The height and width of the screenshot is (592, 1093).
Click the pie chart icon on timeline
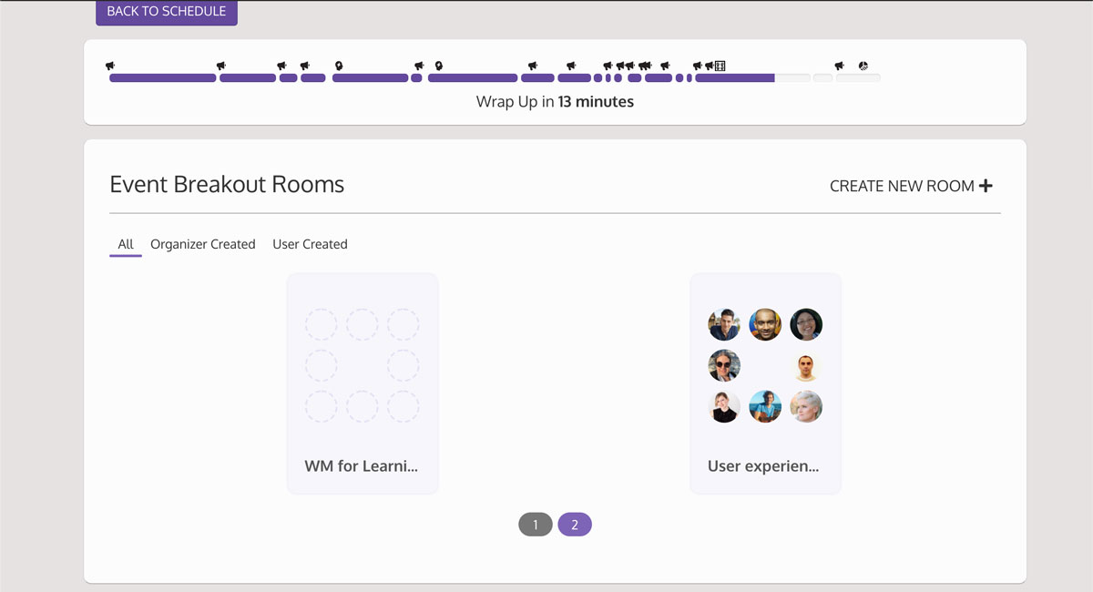[x=863, y=66]
